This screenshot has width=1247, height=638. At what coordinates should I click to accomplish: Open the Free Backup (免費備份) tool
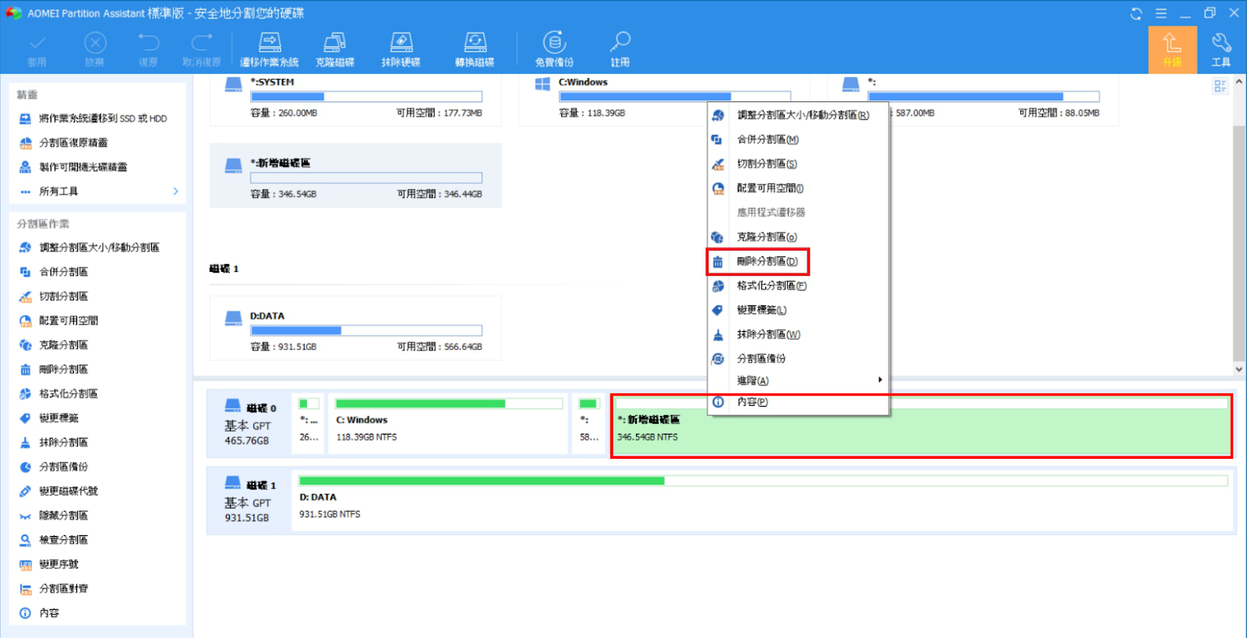554,50
